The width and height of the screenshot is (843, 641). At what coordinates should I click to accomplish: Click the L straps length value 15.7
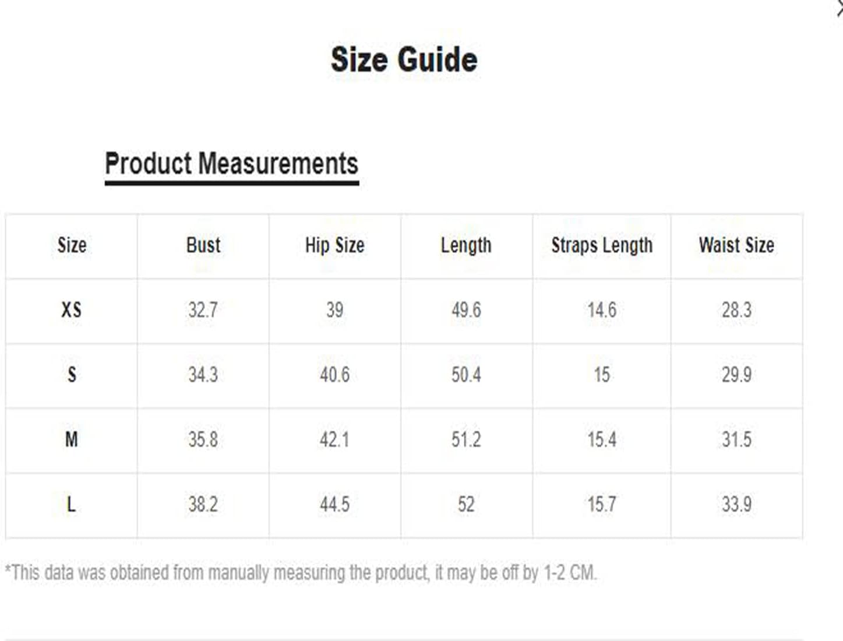tap(602, 504)
